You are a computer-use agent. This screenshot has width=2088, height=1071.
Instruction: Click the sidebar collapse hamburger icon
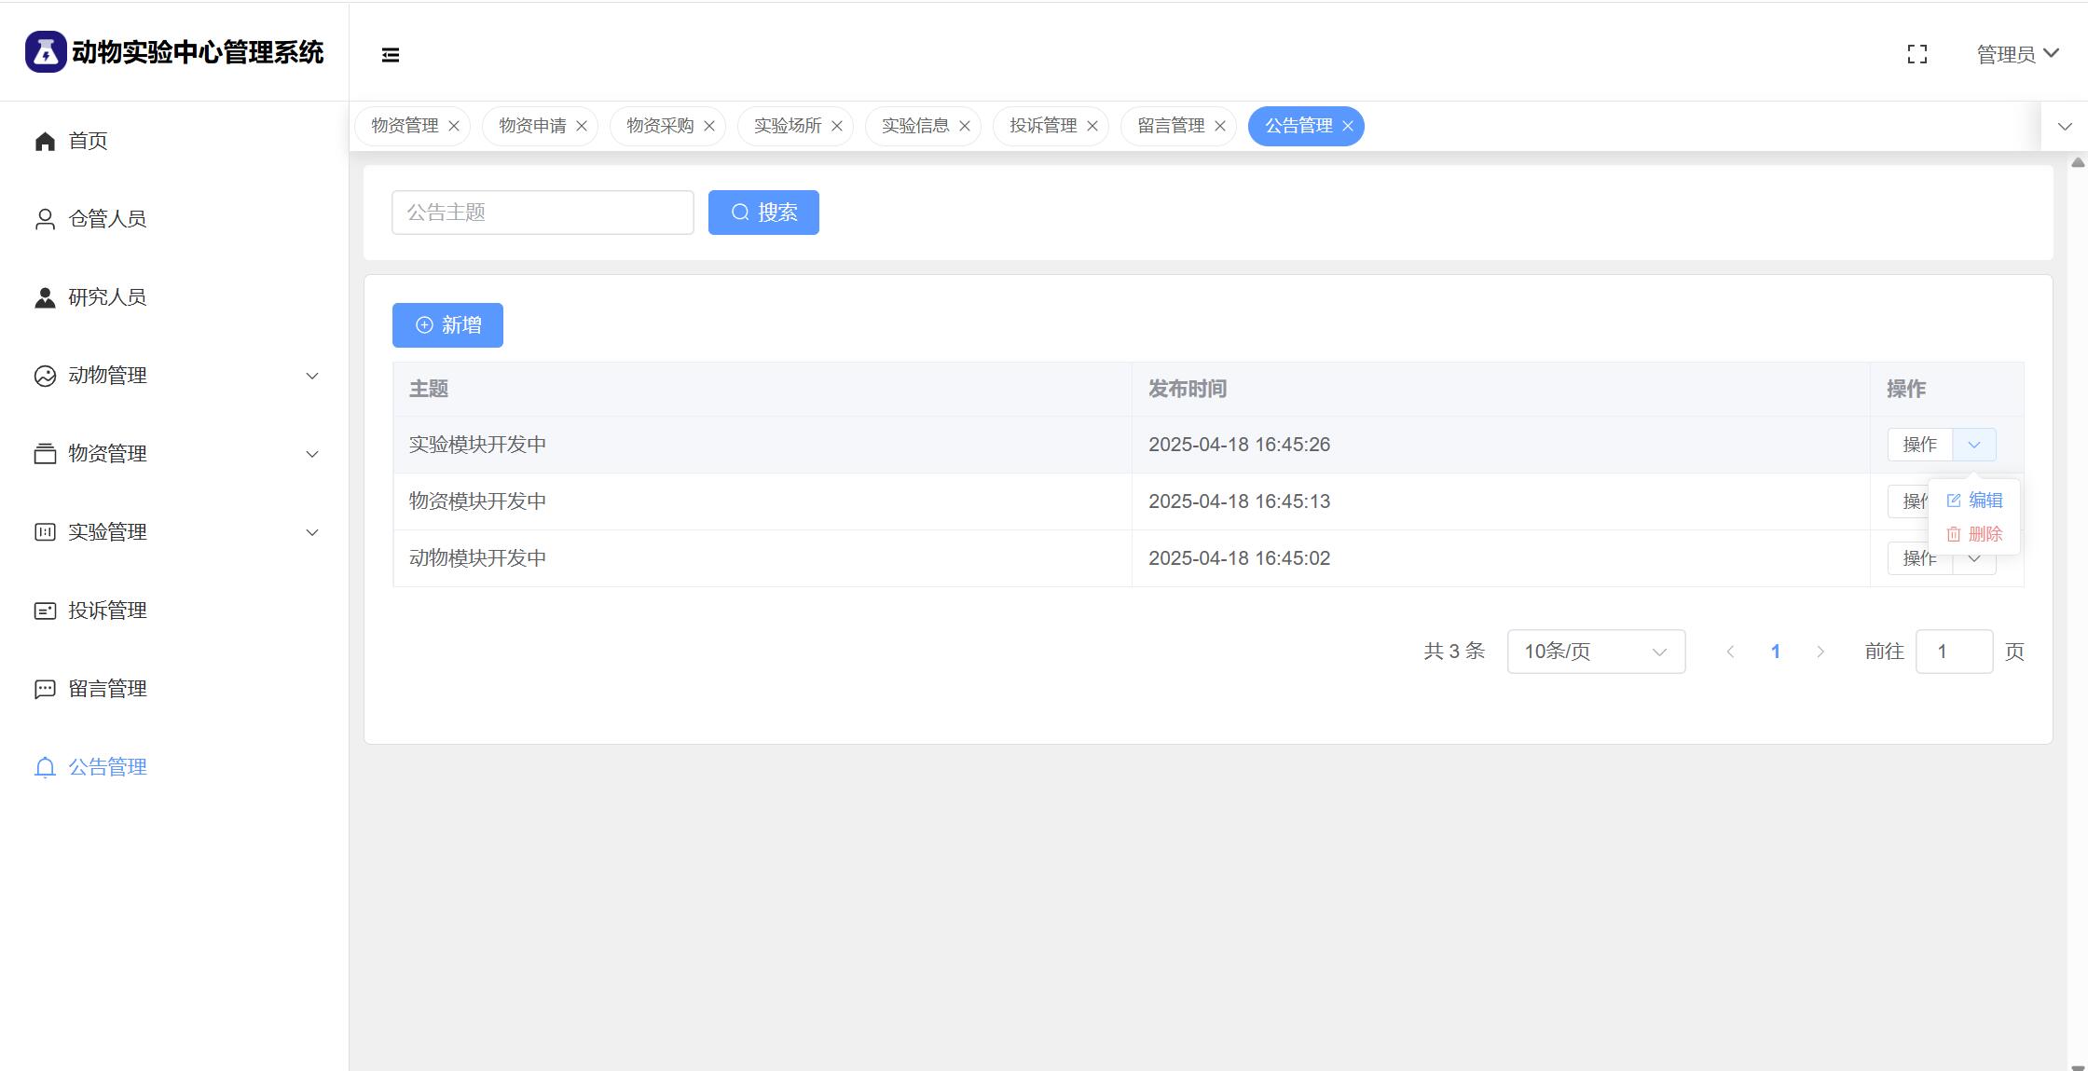click(391, 55)
